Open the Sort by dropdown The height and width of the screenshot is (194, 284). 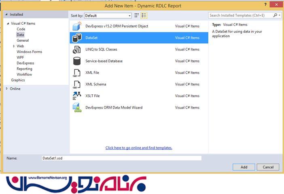pyautogui.click(x=108, y=16)
